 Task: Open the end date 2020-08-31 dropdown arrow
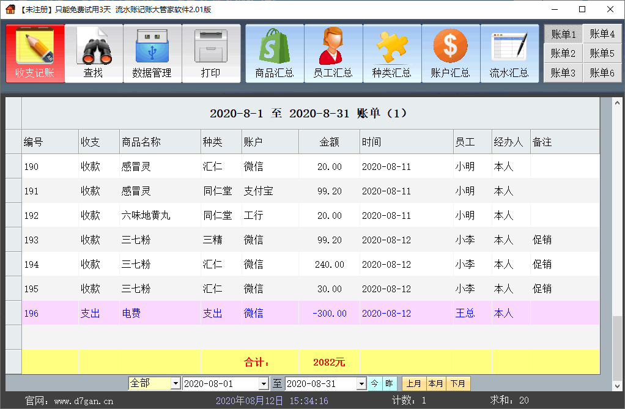[x=361, y=383]
